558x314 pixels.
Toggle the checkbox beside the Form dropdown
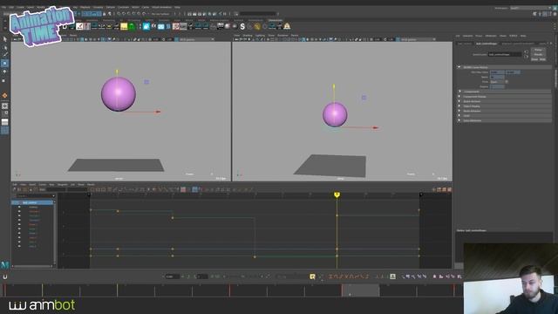click(x=507, y=81)
